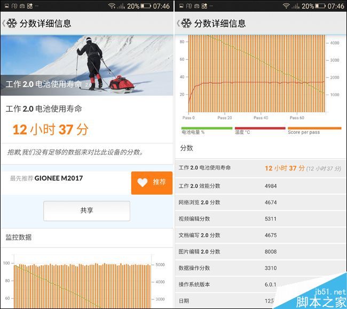Tap the 分数 section heading
This screenshot has height=309, width=347.
coord(186,148)
